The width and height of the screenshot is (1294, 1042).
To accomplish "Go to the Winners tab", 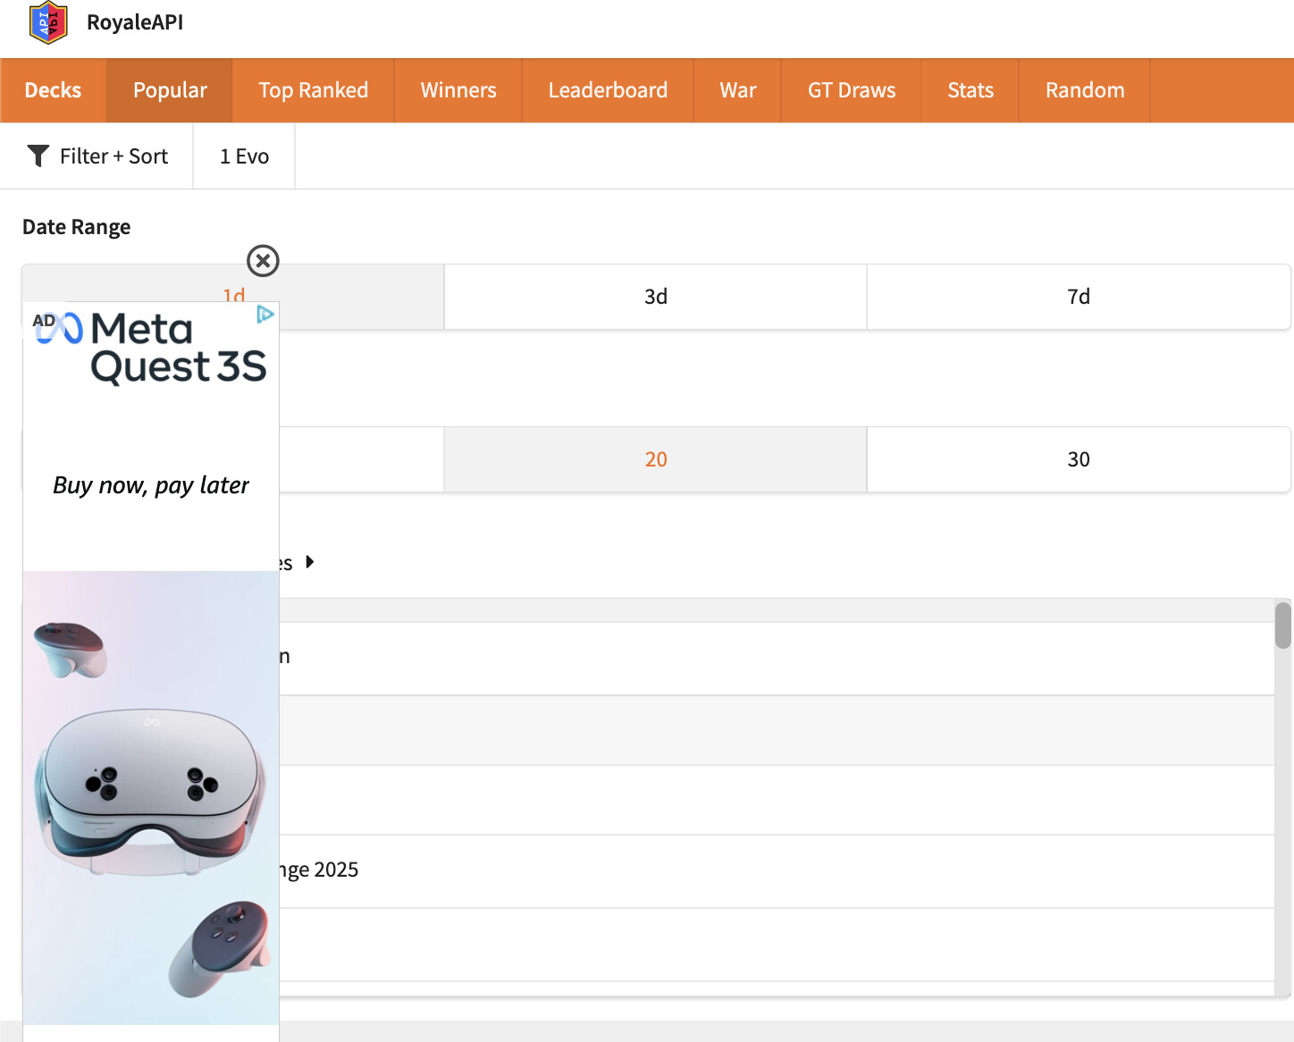I will click(x=458, y=90).
